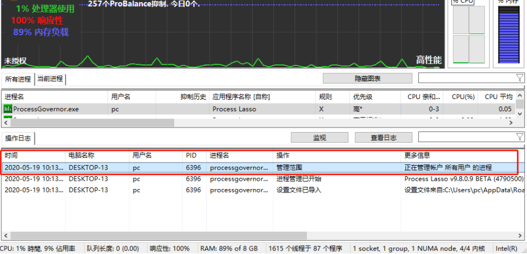
Task: Click the process list horizontal scrollbar thumb
Action: pos(91,123)
